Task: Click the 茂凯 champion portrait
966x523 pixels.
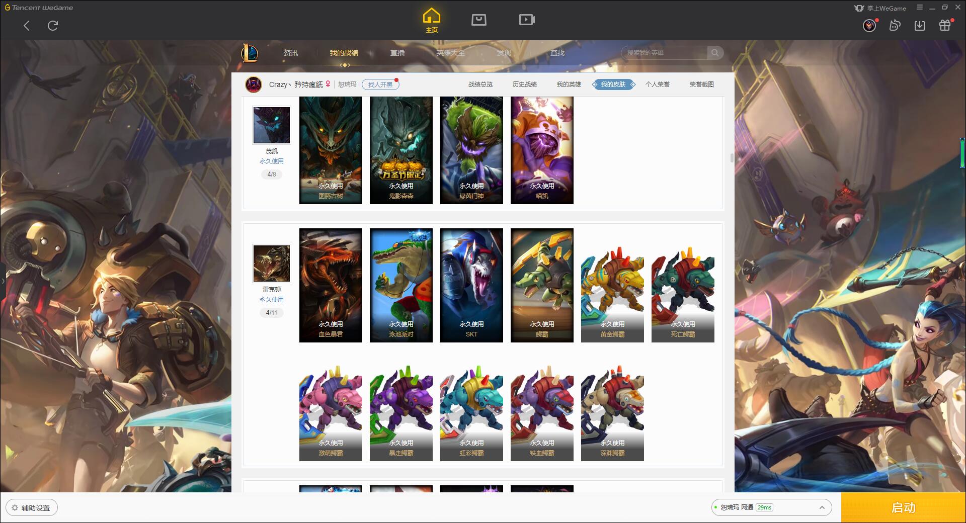Action: point(272,125)
